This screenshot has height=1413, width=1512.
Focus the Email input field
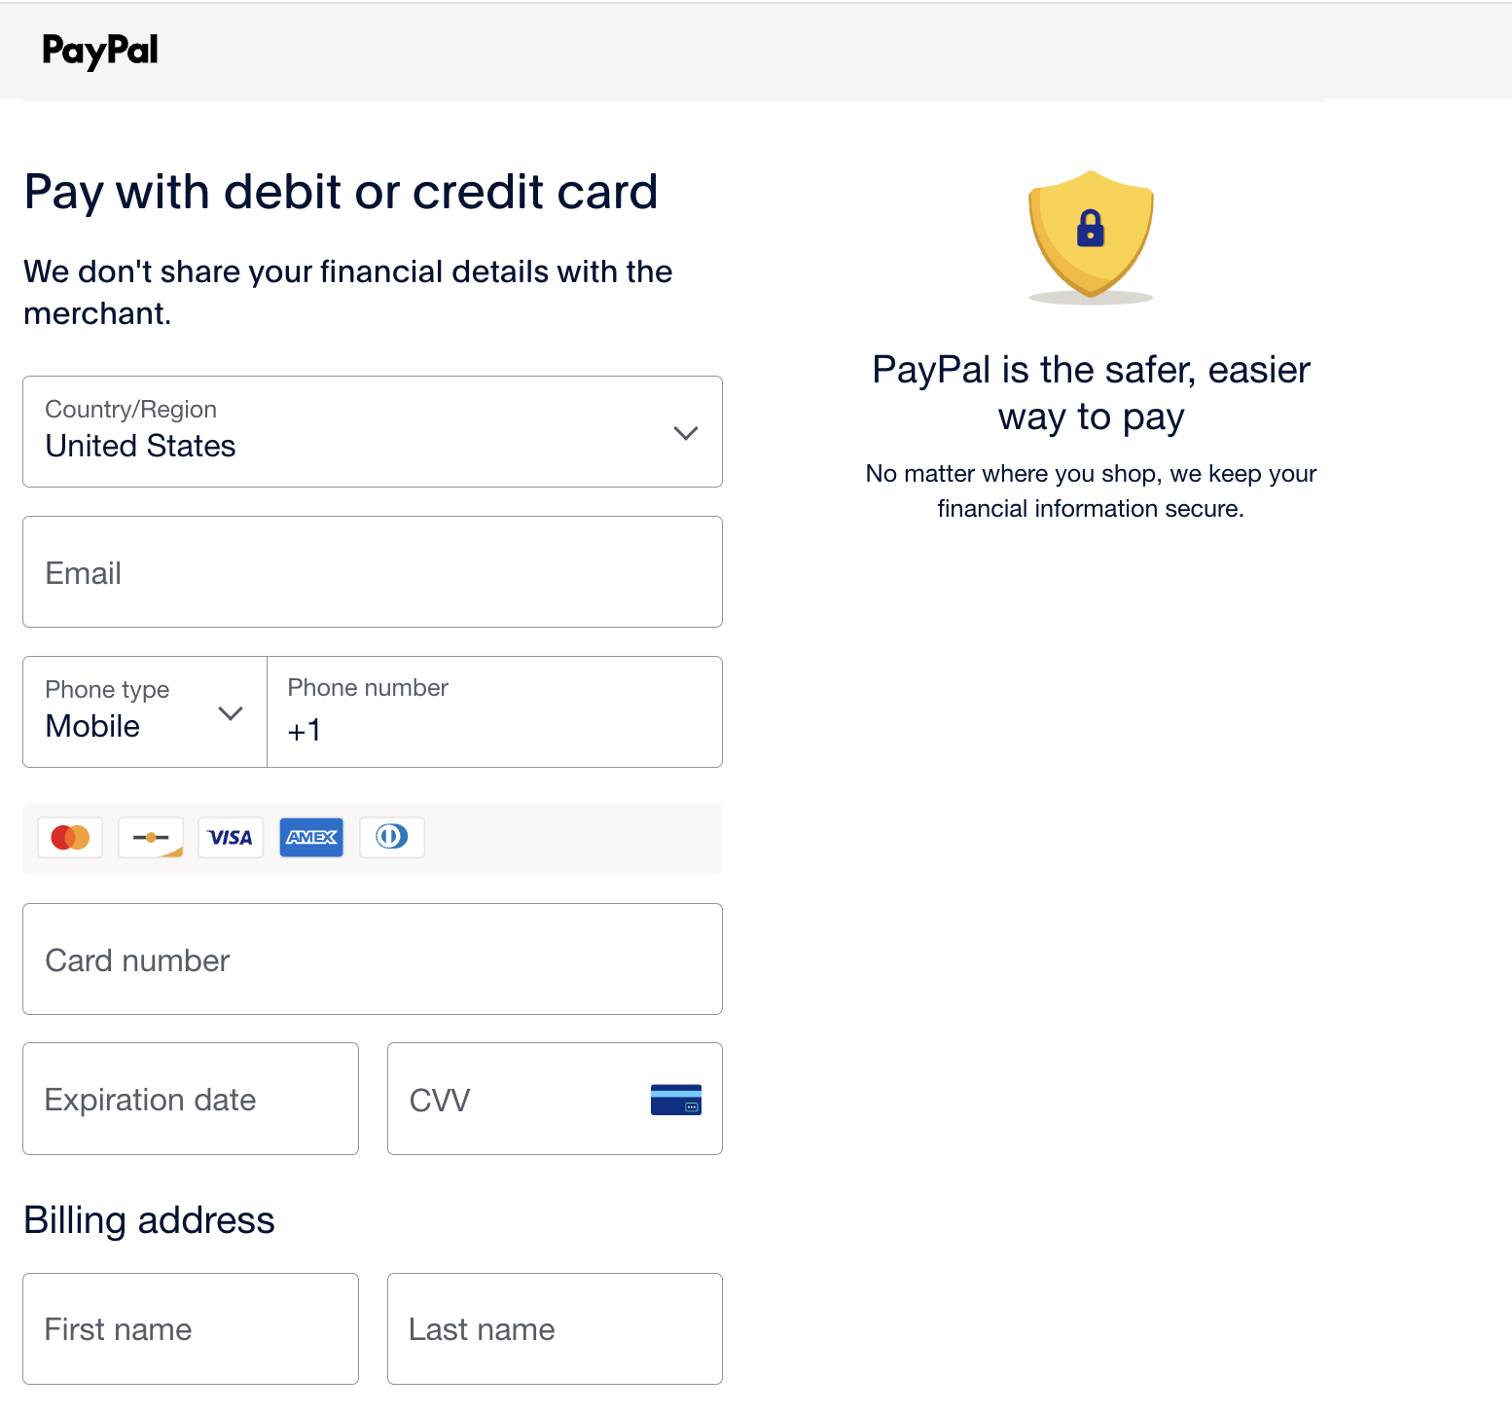[x=373, y=572]
